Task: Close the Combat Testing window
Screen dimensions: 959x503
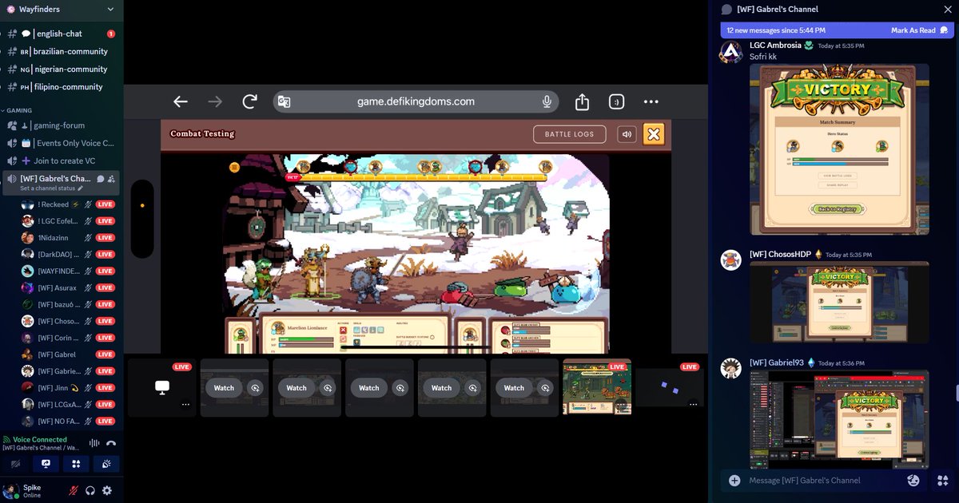Action: [x=654, y=134]
